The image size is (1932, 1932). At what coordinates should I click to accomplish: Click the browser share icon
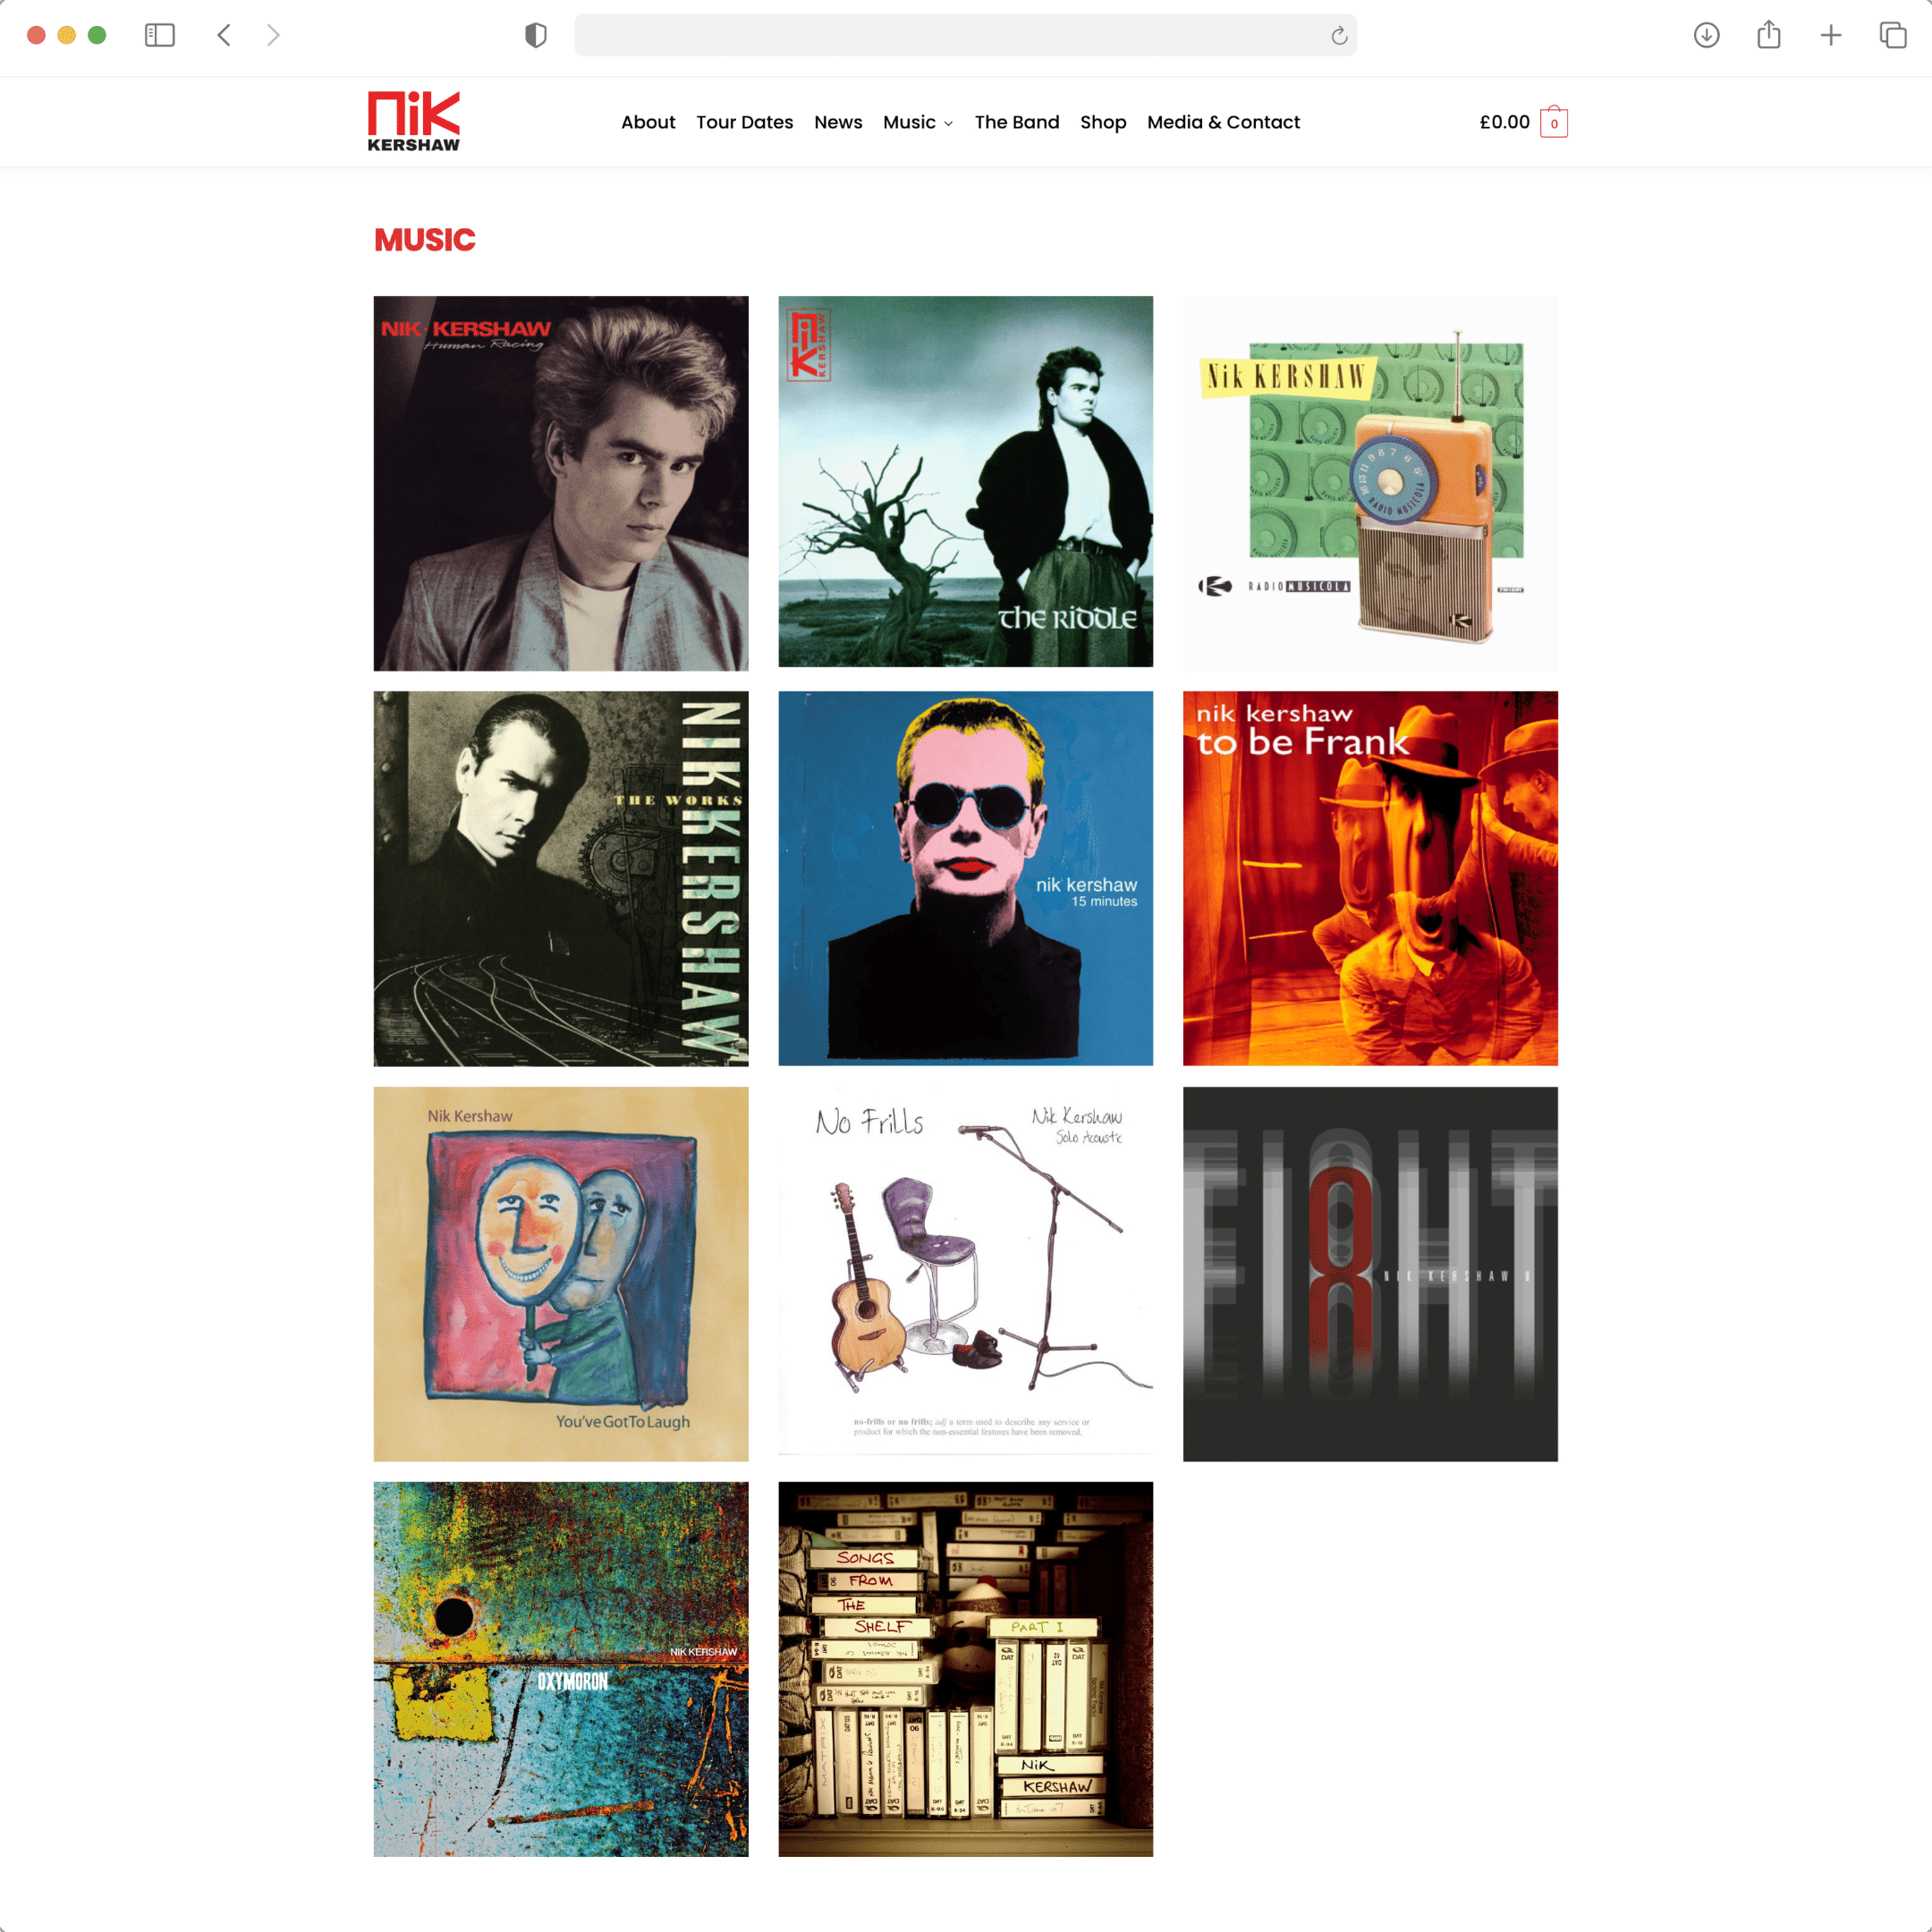(x=1767, y=34)
